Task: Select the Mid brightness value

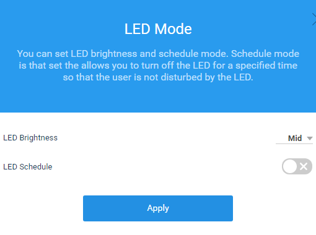Action: (295, 138)
